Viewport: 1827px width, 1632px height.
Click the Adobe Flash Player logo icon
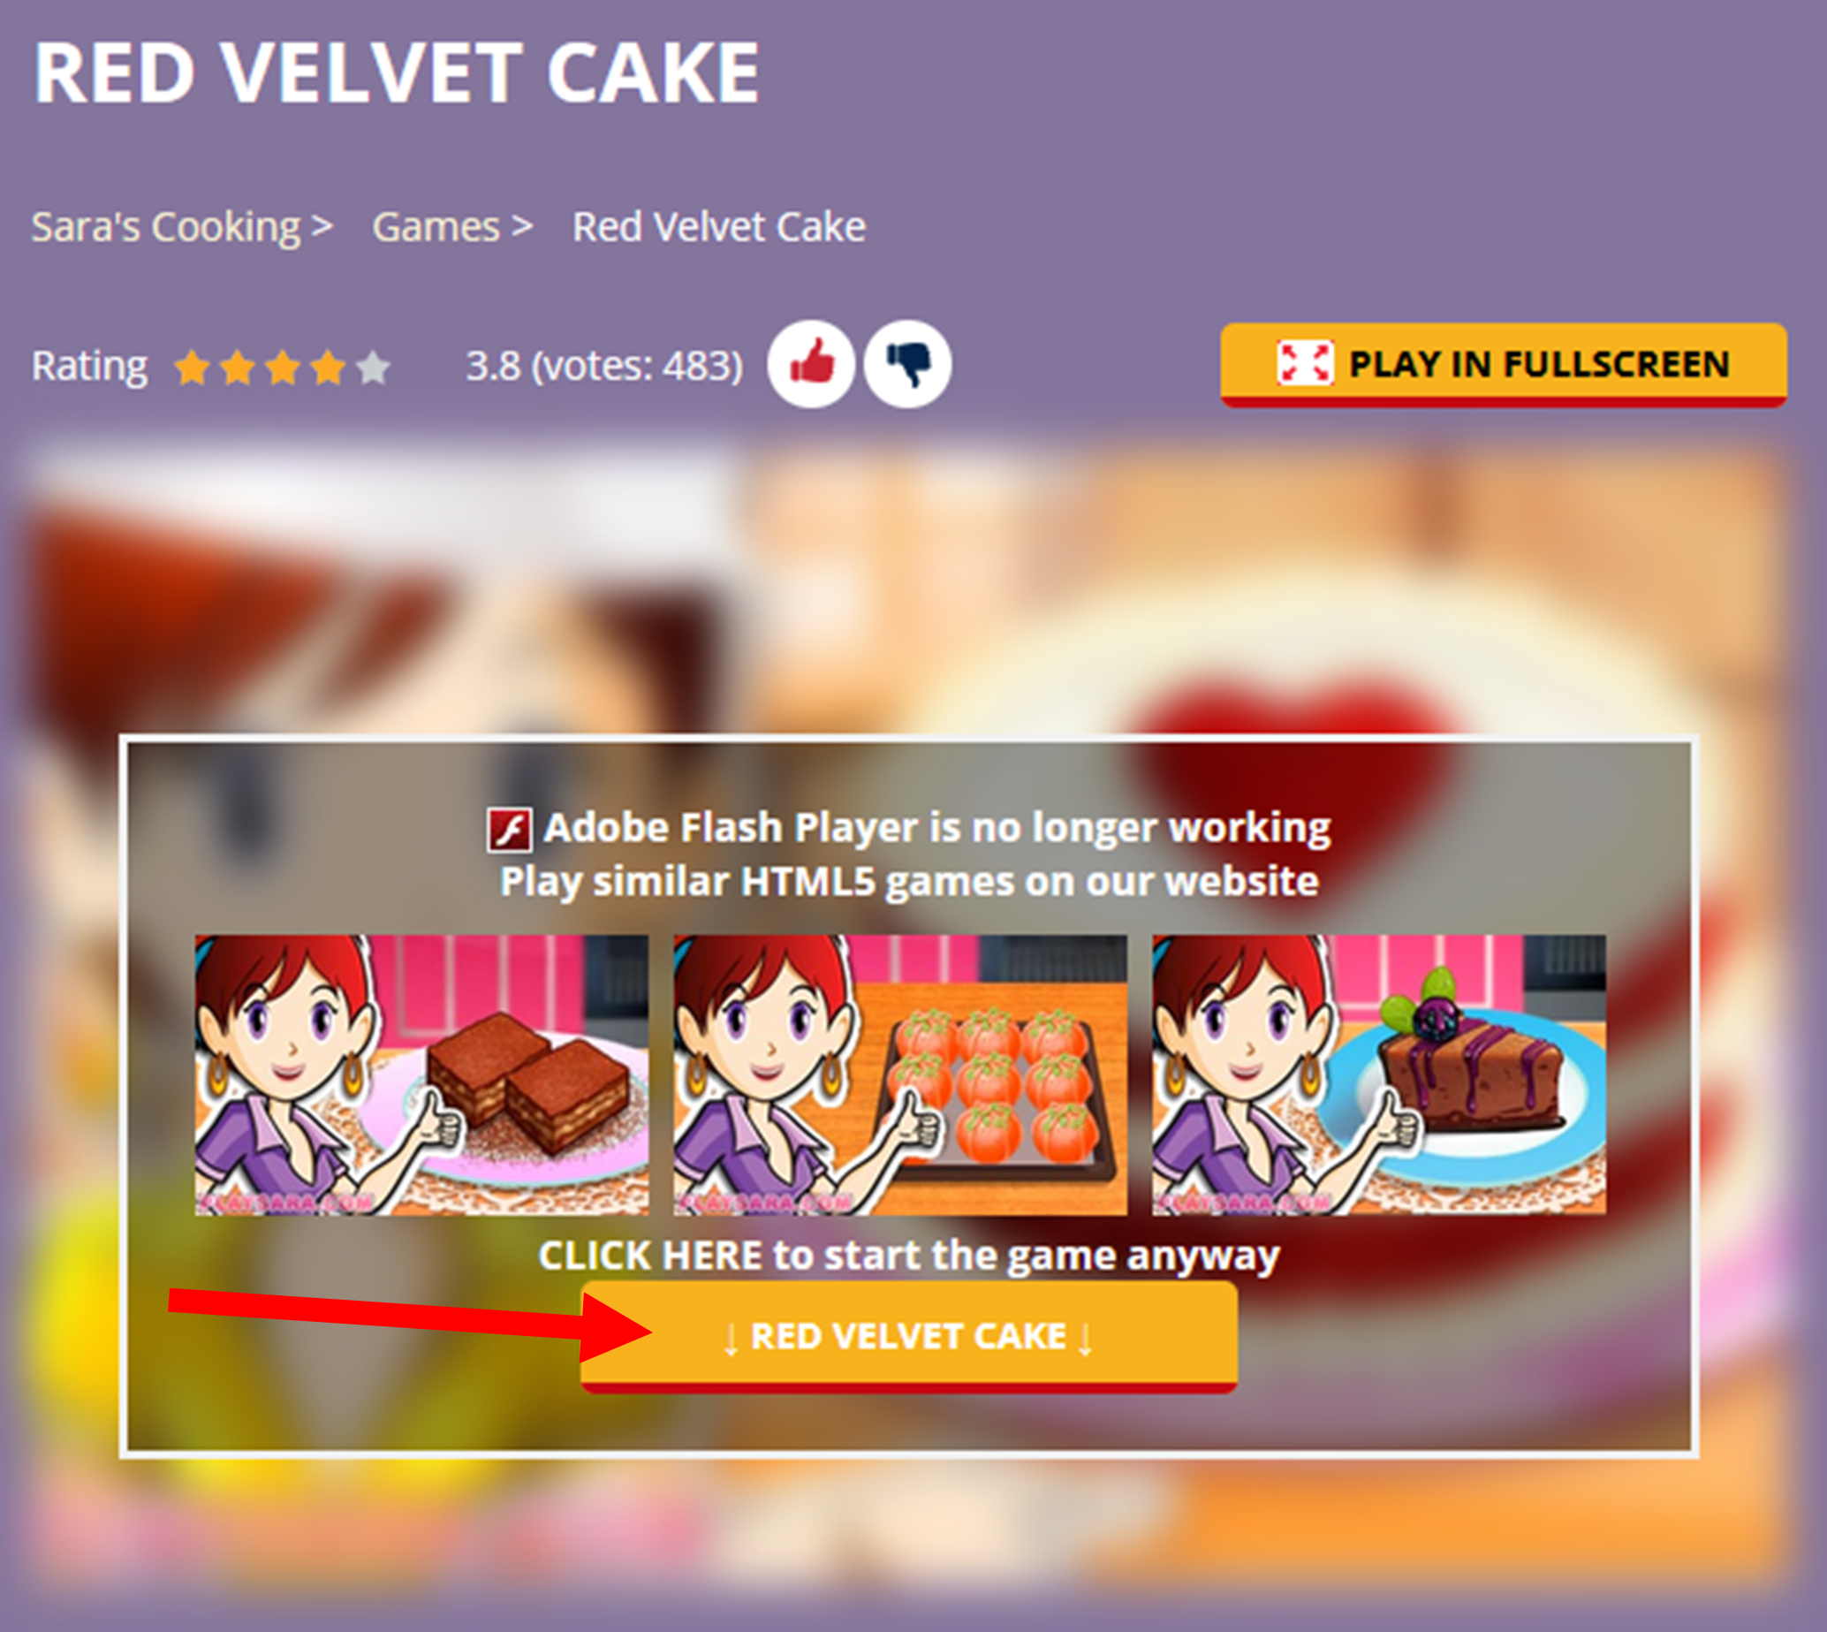510,830
